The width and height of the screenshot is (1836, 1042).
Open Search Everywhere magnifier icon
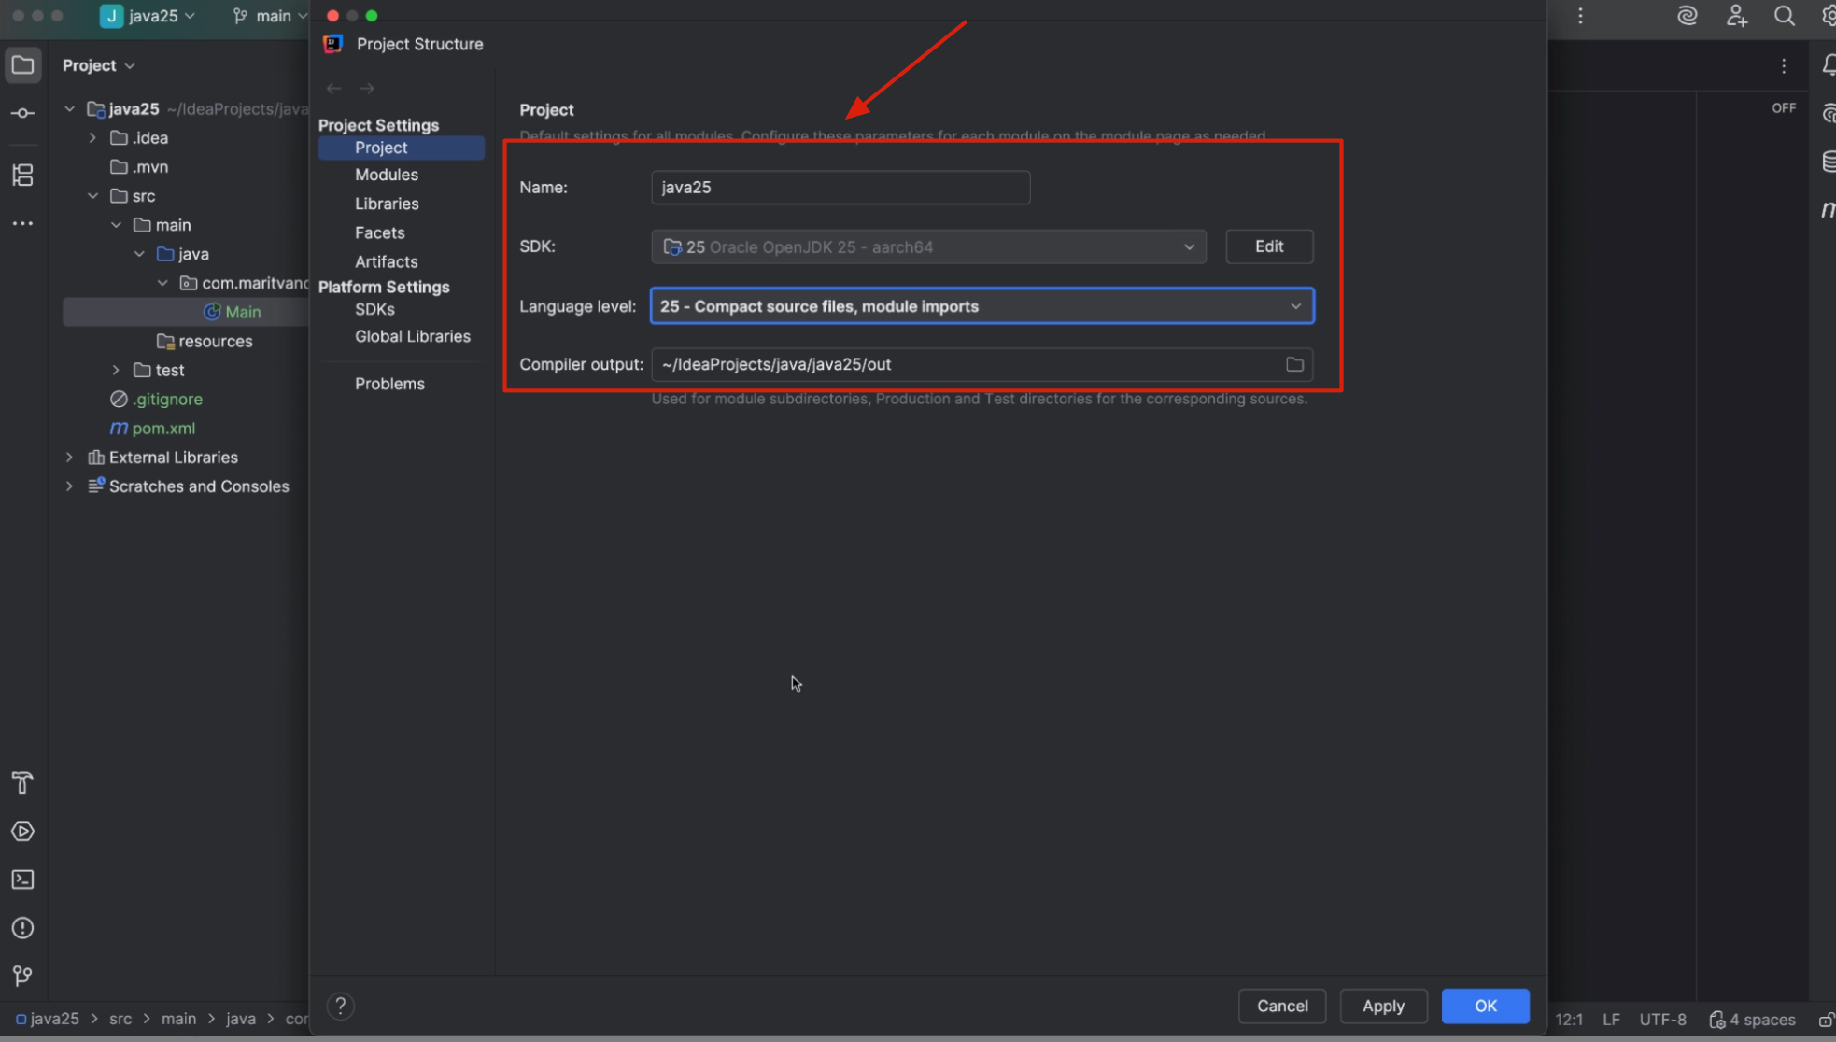point(1784,16)
